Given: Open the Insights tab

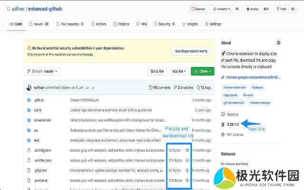Looking at the screenshot, I should [x=190, y=24].
